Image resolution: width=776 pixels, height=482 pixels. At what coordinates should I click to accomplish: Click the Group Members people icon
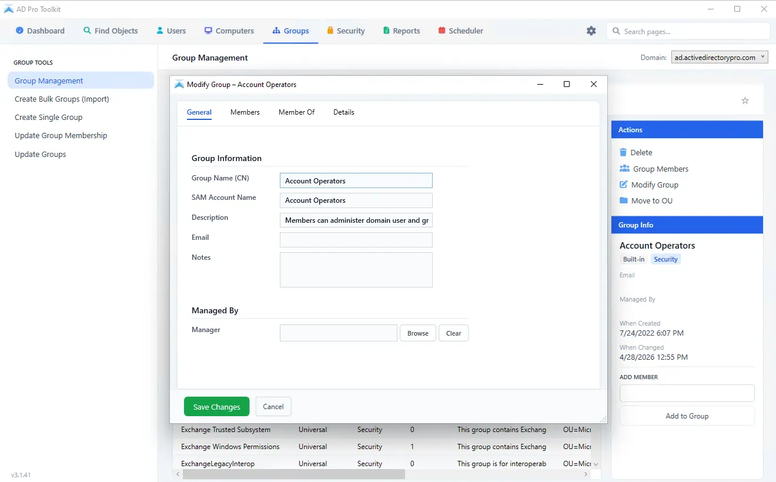click(624, 169)
